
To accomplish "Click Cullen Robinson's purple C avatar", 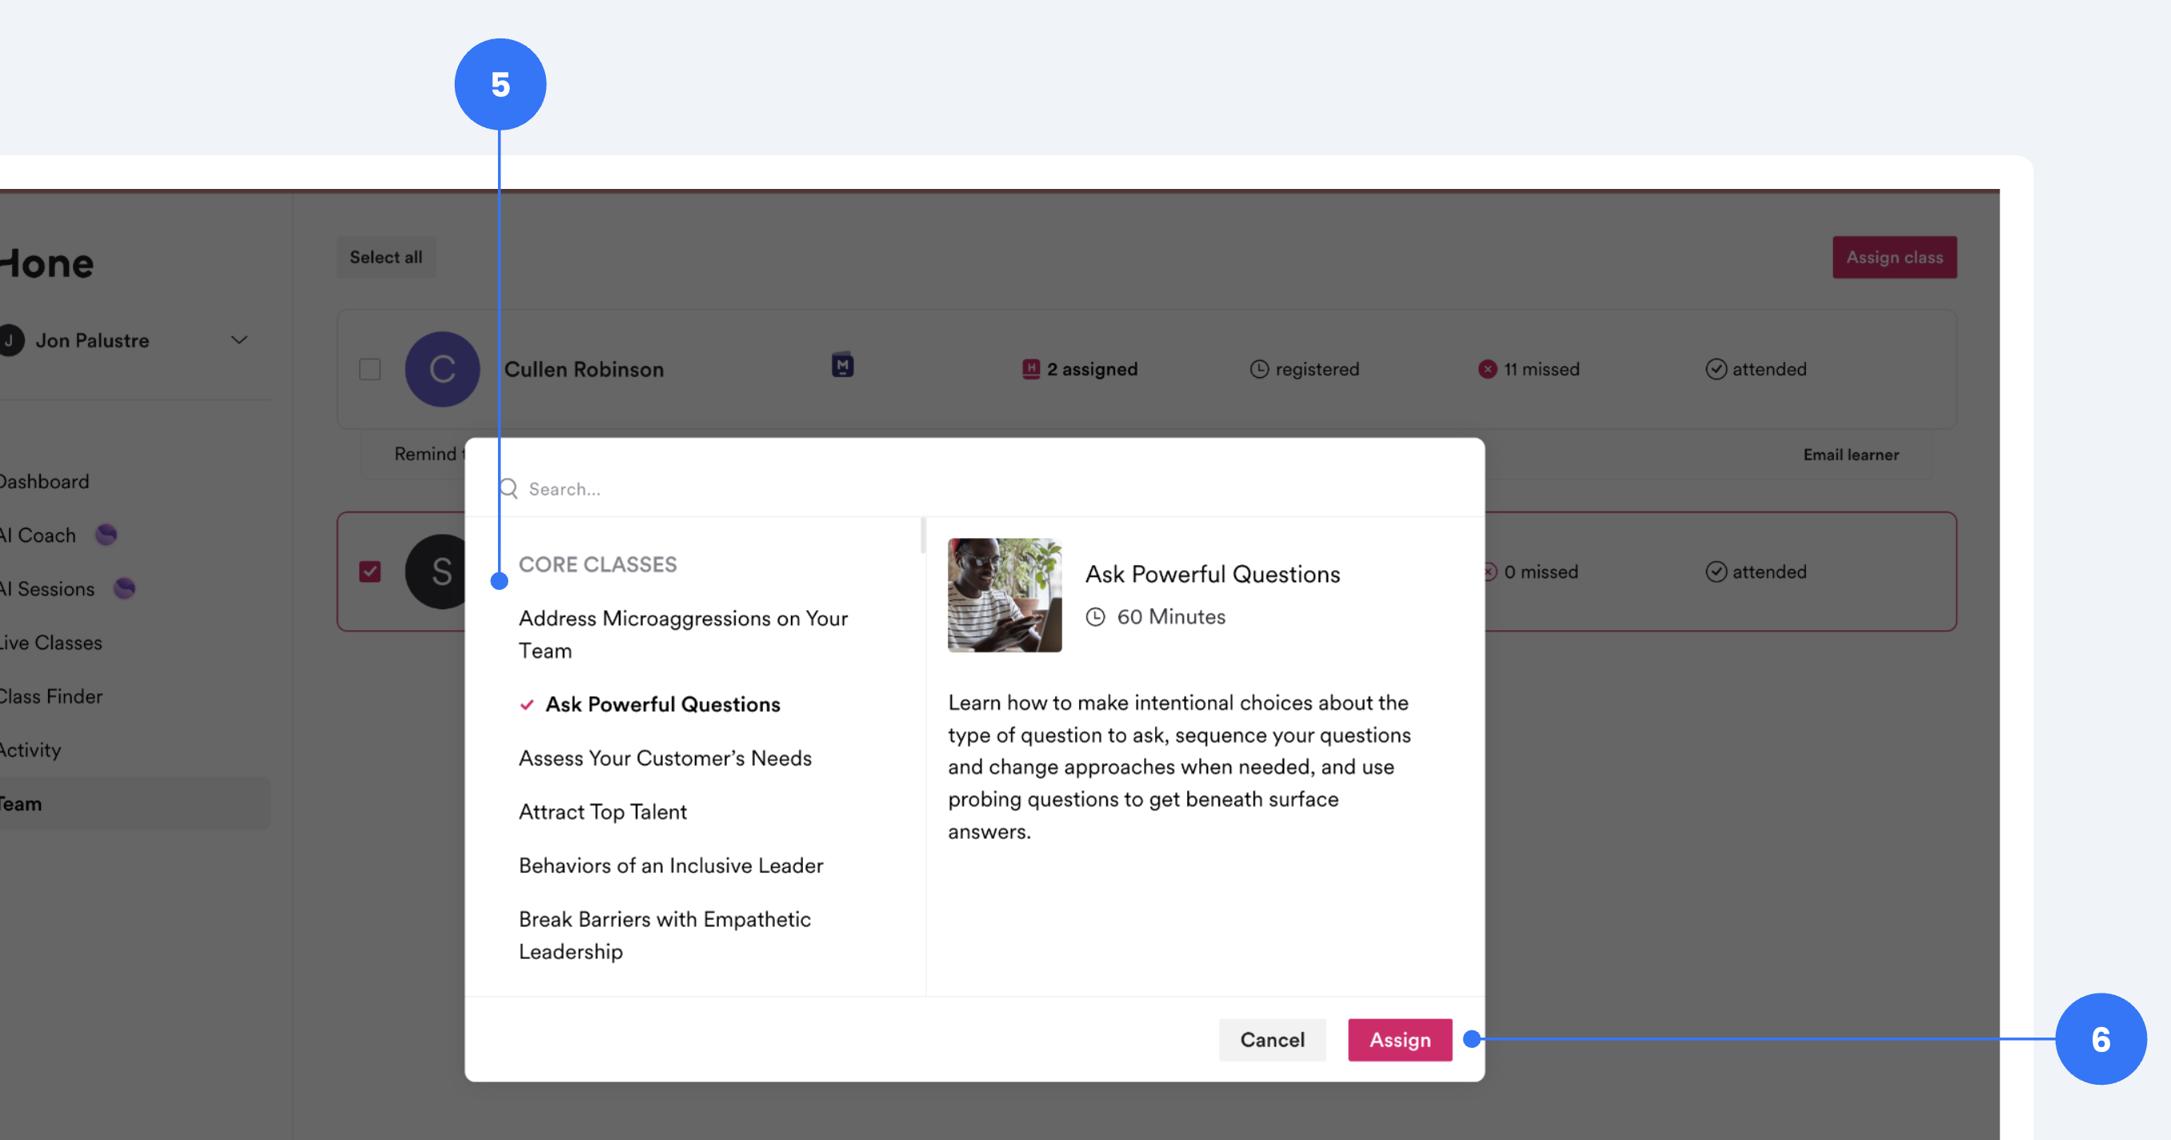I will tap(442, 369).
